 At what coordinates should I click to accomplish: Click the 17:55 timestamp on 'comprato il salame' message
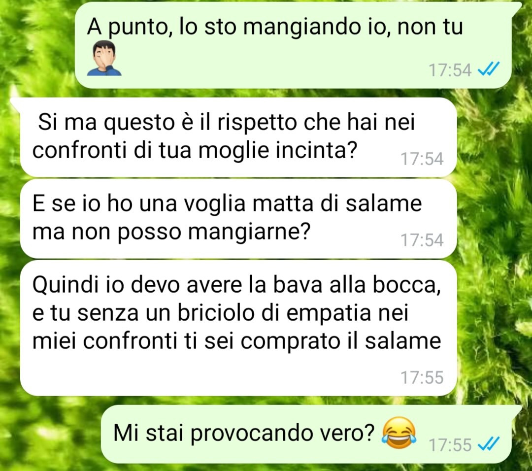[422, 377]
